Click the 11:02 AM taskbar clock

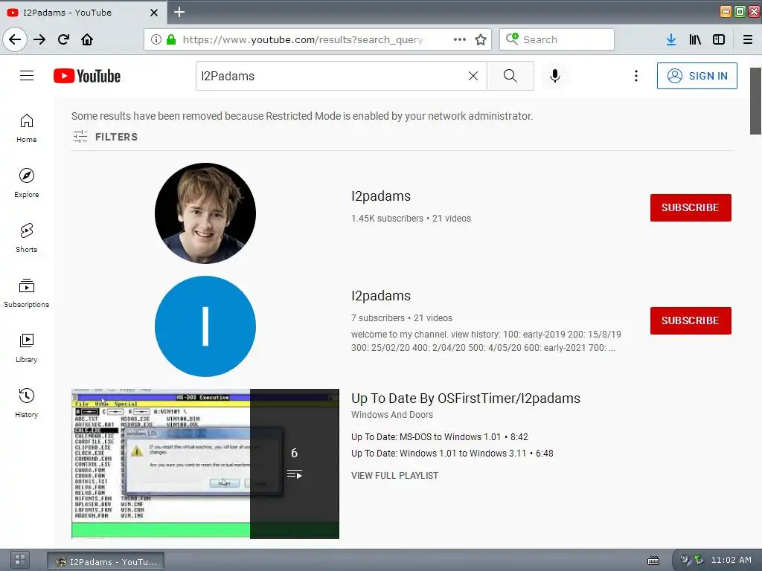[x=731, y=560]
